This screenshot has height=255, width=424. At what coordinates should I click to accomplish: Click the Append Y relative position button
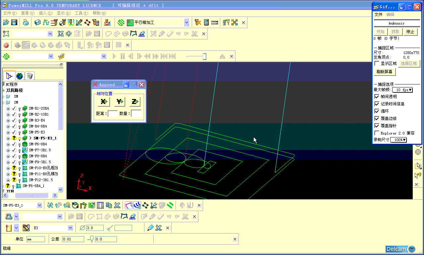pos(120,102)
